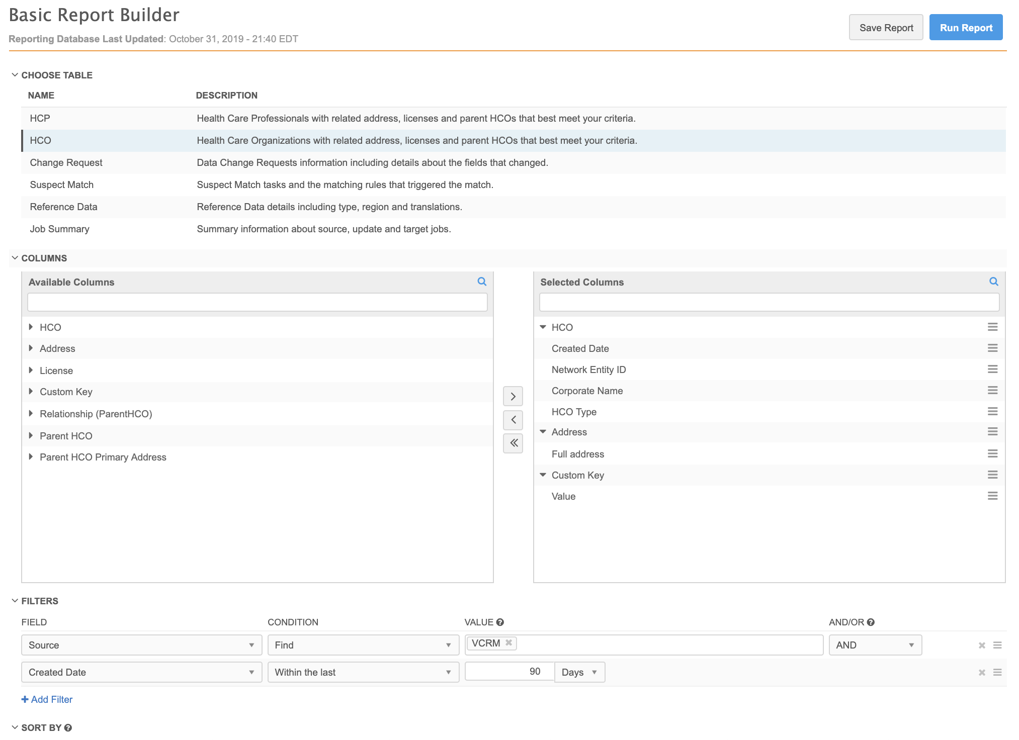This screenshot has width=1019, height=740.
Task: Click the move-right arrow between column lists
Action: (x=513, y=396)
